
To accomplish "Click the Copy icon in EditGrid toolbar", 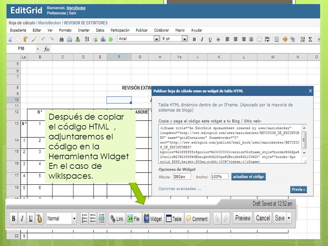I will click(18, 39).
